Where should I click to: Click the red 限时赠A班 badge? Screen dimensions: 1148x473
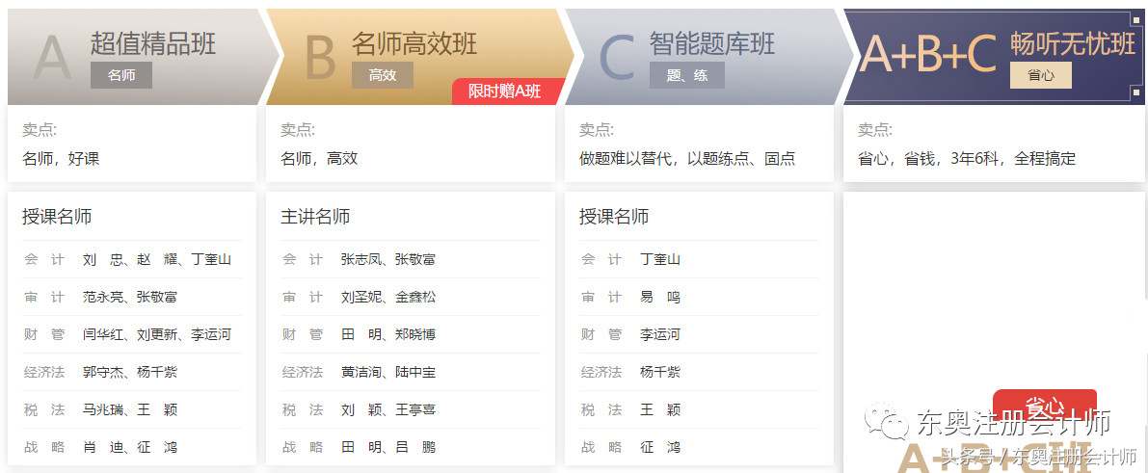point(509,92)
